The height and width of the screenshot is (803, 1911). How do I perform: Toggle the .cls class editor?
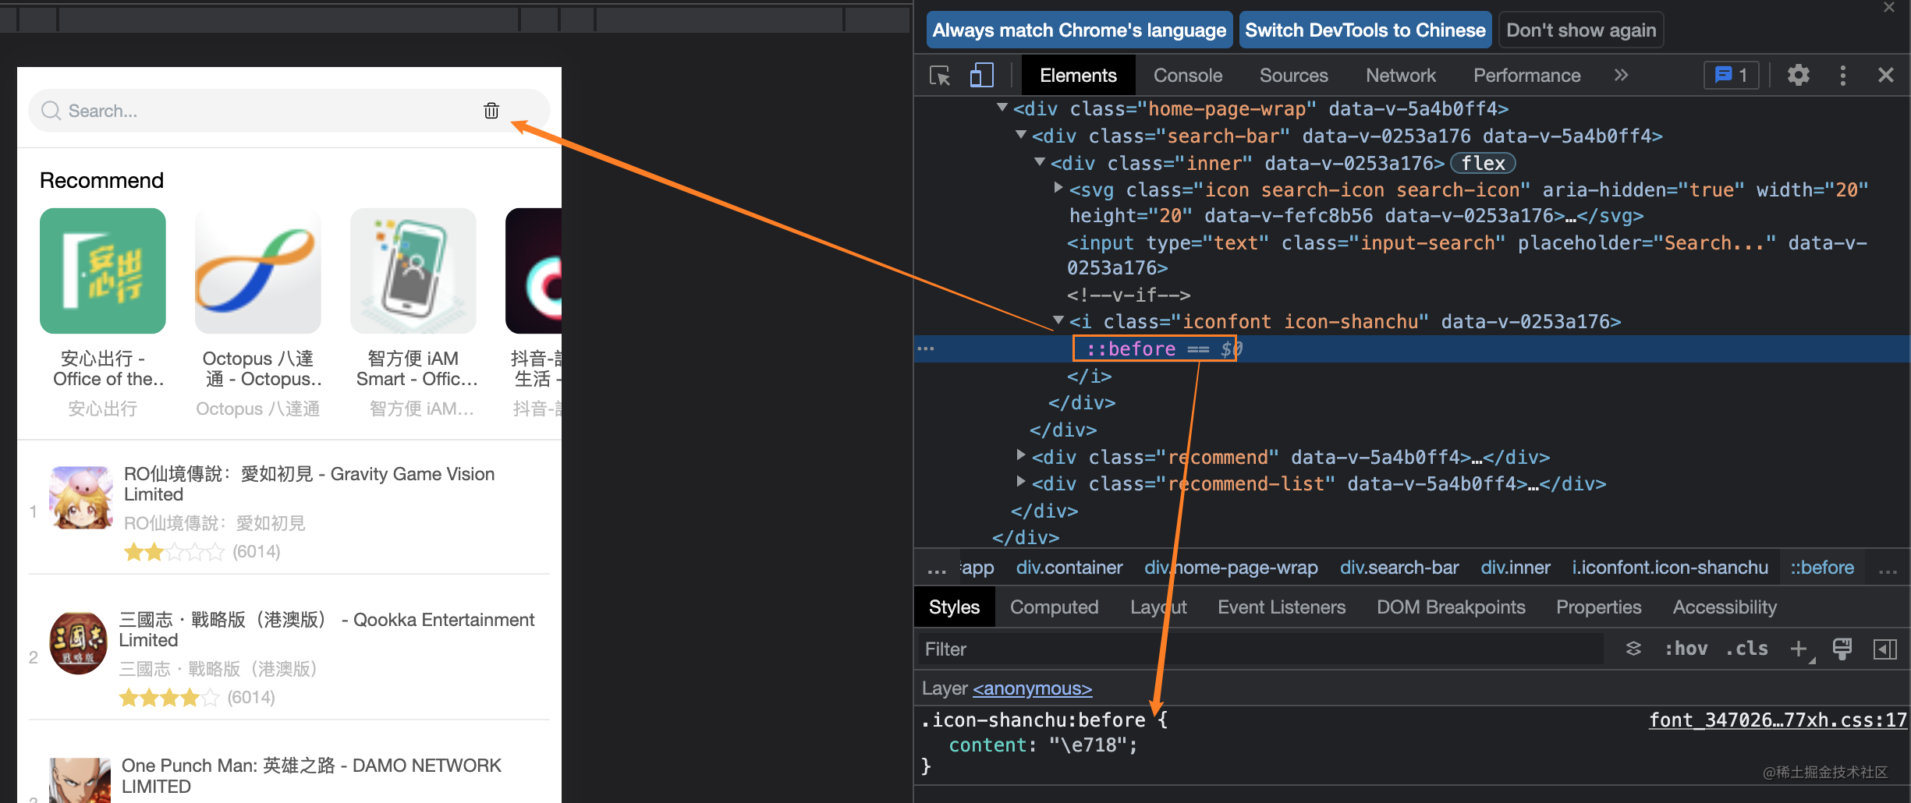(1746, 648)
